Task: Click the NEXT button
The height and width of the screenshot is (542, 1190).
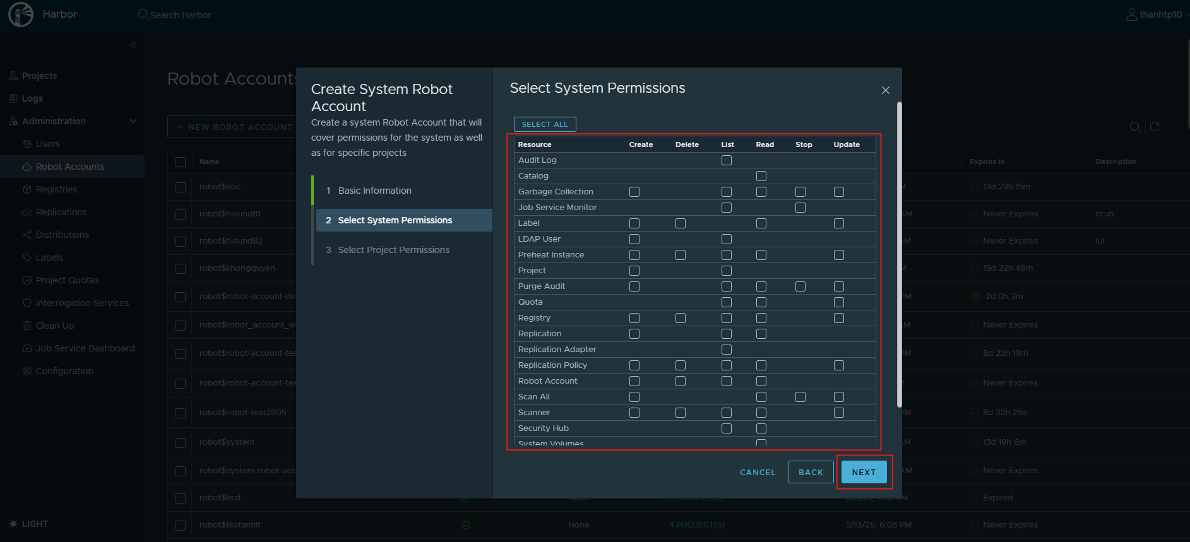Action: [864, 472]
